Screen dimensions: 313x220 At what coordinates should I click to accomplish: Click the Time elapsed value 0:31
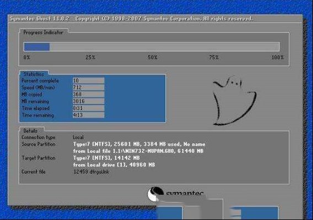[x=88, y=108]
